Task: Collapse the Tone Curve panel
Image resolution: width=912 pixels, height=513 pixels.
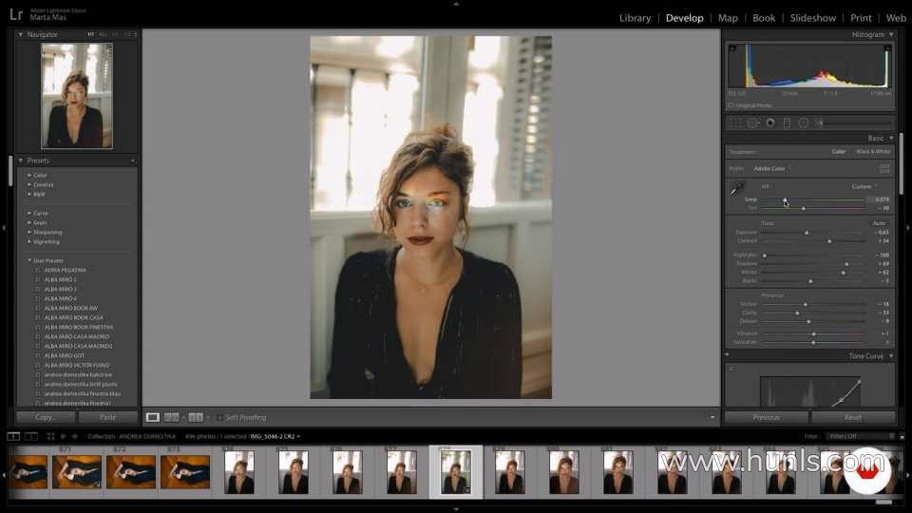Action: tap(891, 356)
